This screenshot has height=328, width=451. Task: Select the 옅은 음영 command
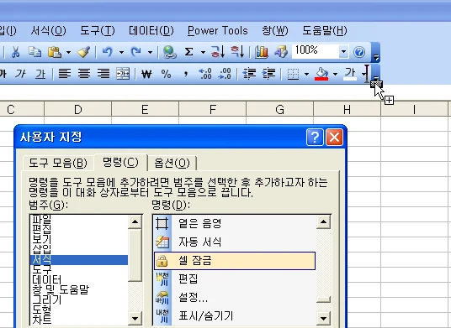pyautogui.click(x=235, y=223)
